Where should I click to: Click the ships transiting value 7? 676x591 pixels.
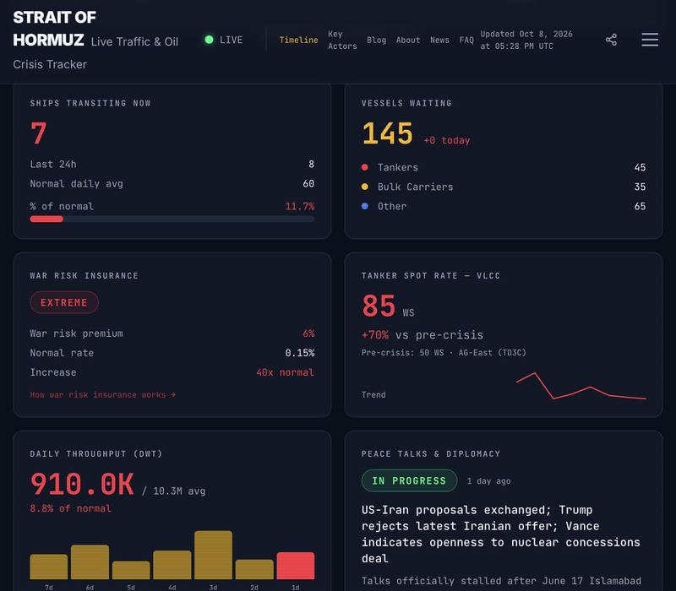tap(38, 133)
